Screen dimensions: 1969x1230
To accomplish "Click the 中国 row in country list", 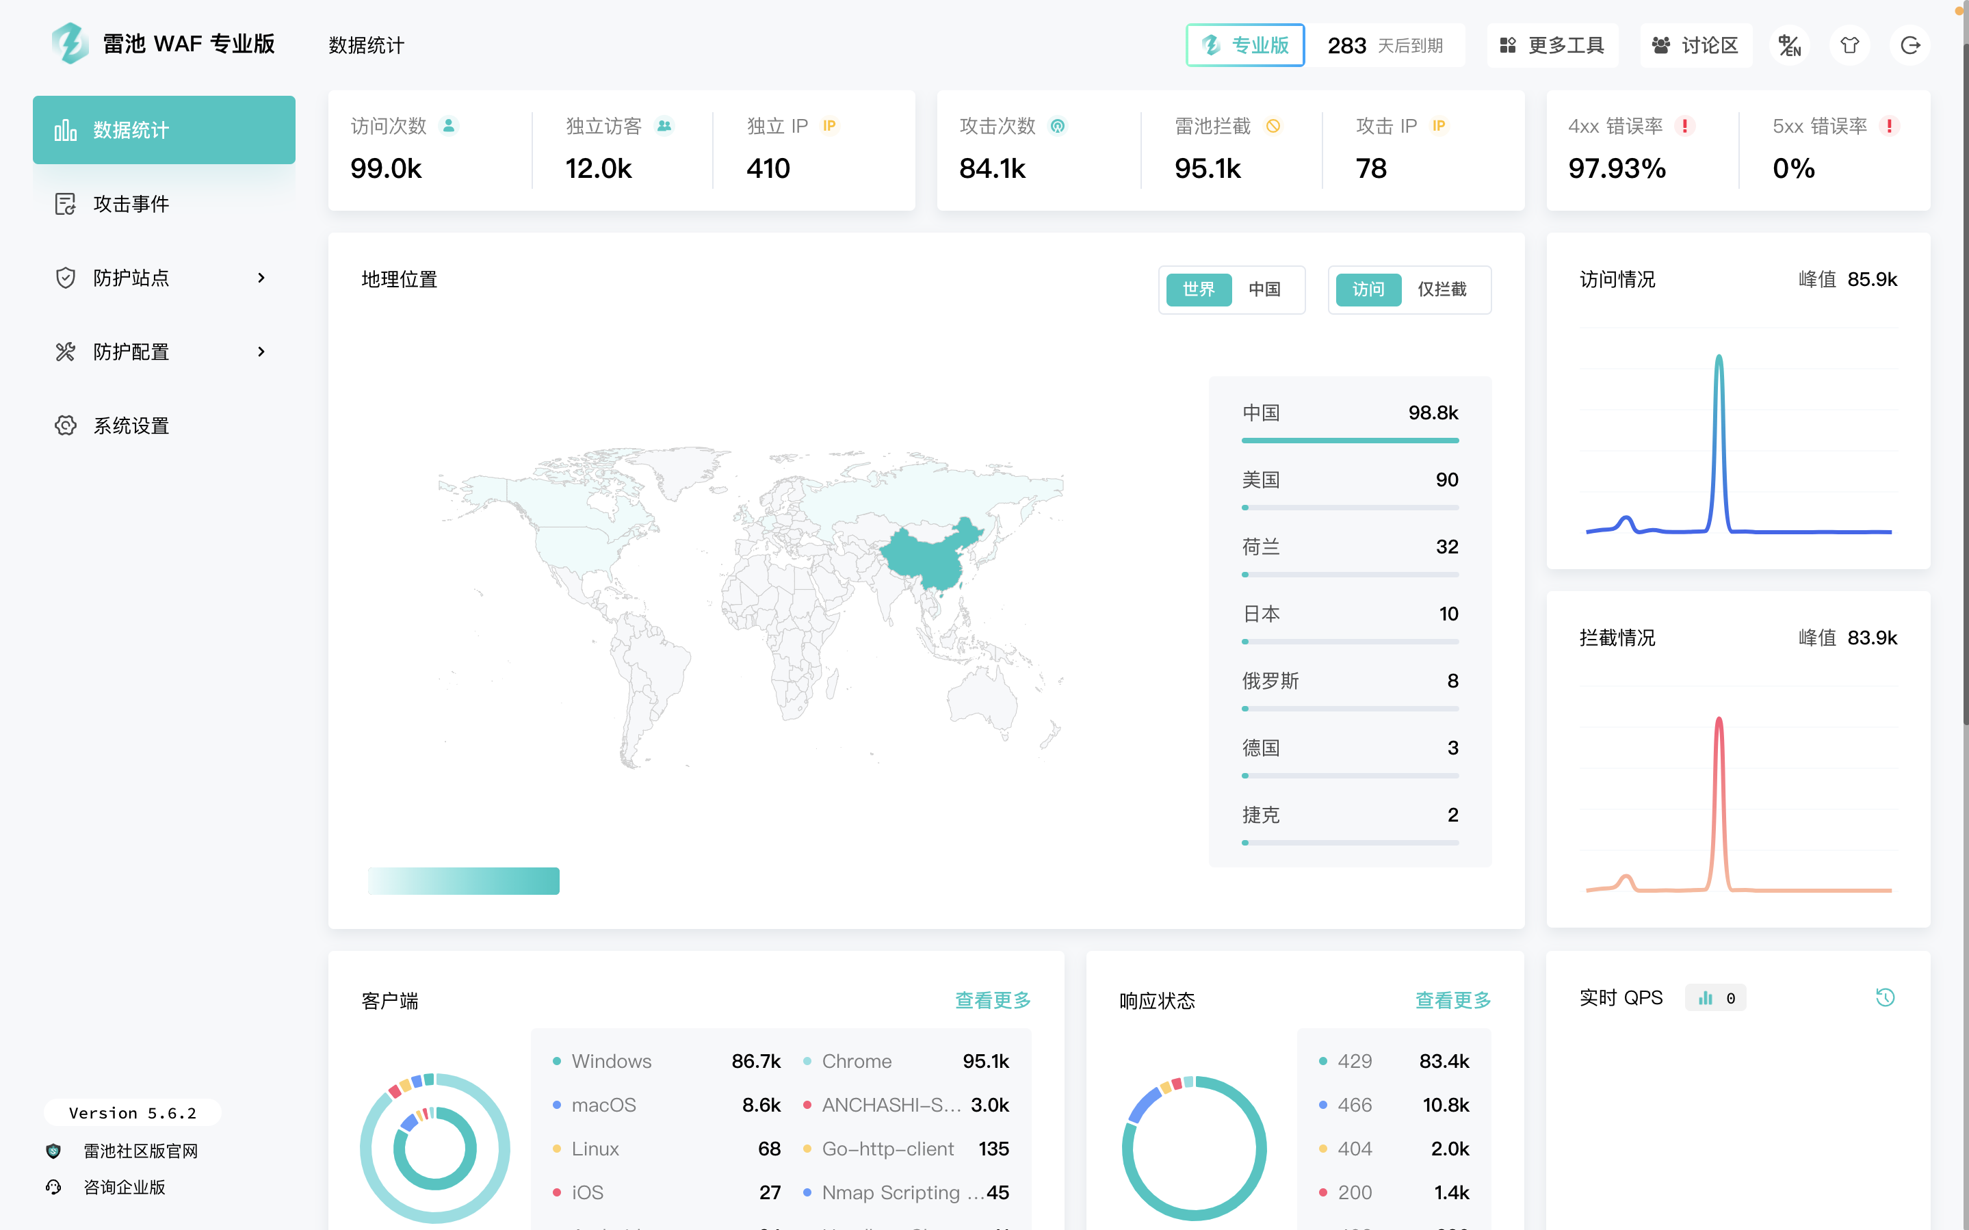I will pos(1349,415).
